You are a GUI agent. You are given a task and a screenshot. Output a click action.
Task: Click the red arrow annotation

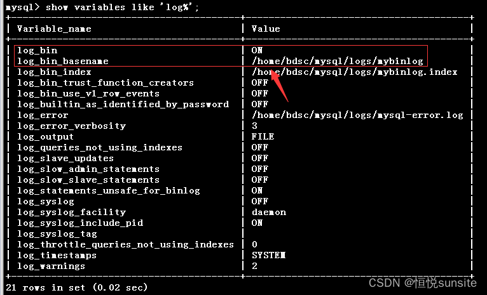(280, 86)
